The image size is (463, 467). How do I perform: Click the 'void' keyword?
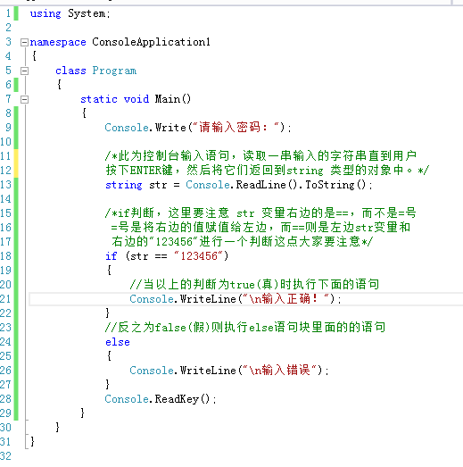tap(136, 99)
